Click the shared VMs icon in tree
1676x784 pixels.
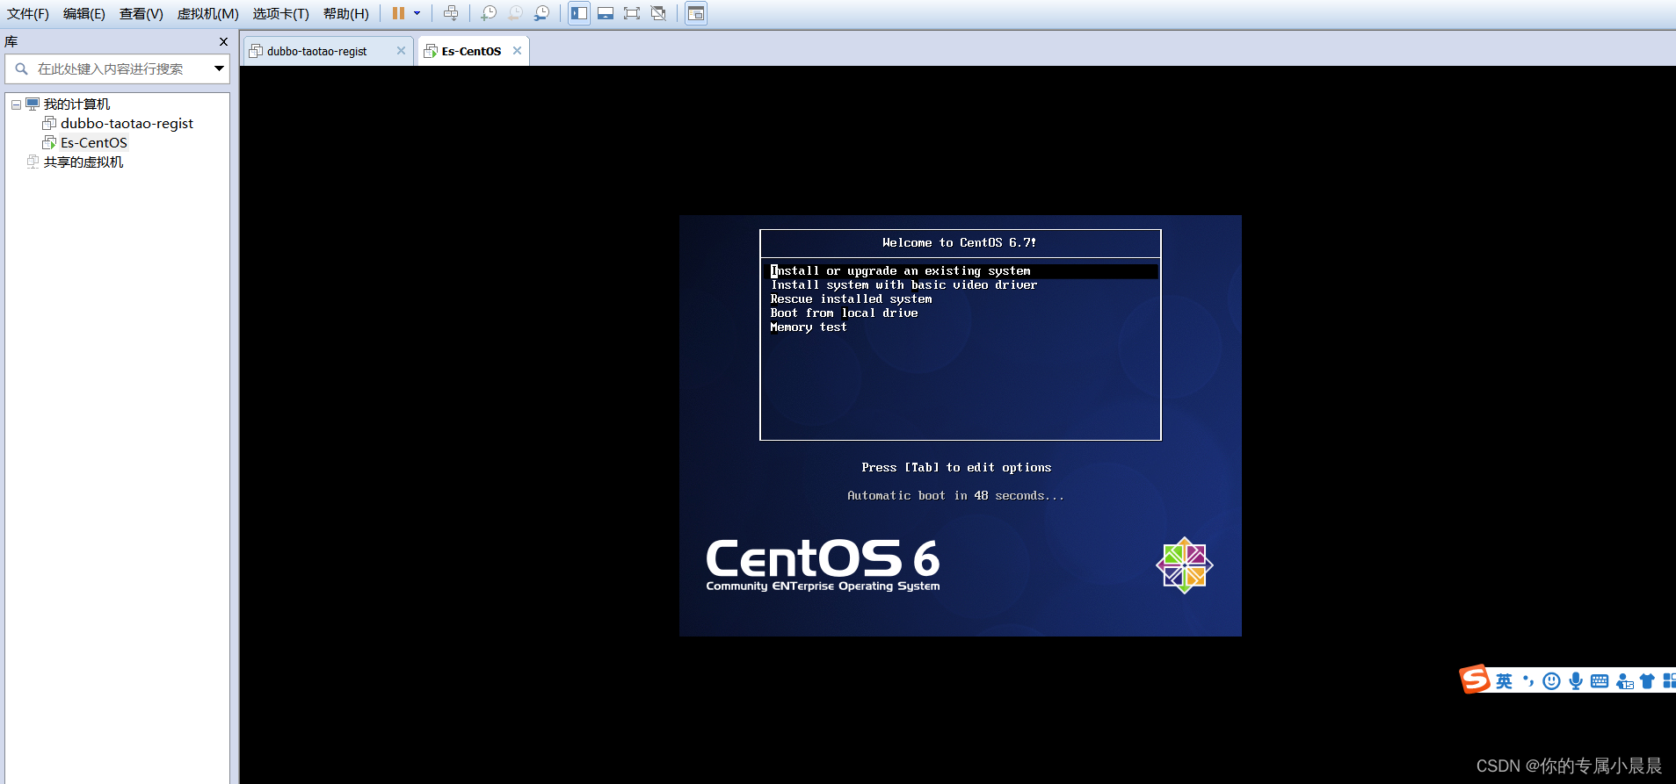[x=33, y=162]
